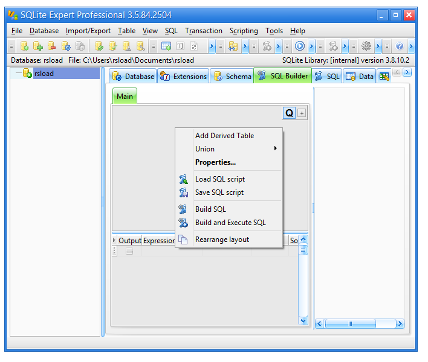428x362 pixels.
Task: Open the File menu
Action: tap(17, 31)
